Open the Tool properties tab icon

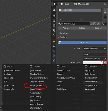[x=54, y=10]
